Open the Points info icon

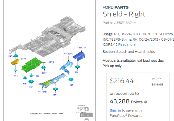coord(145,102)
